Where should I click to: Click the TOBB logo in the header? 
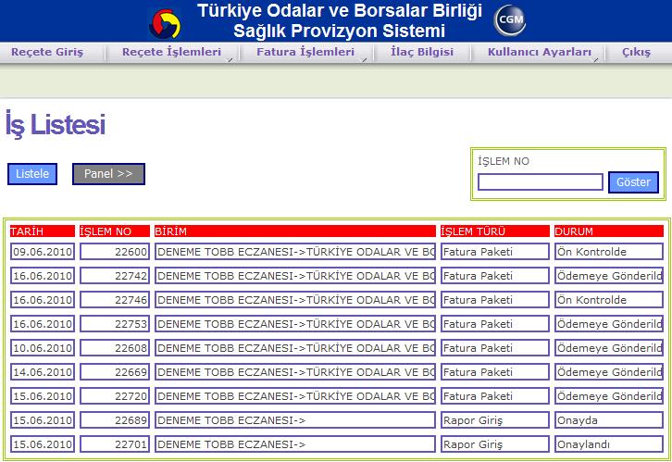(x=165, y=23)
